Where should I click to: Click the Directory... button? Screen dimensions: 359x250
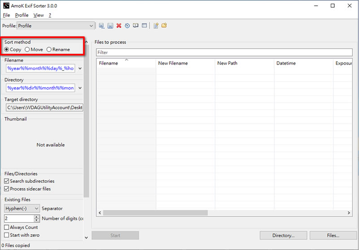coord(284,235)
